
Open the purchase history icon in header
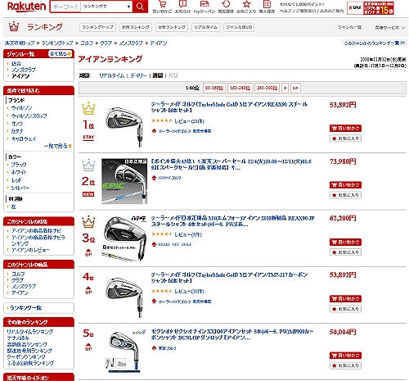267,7
